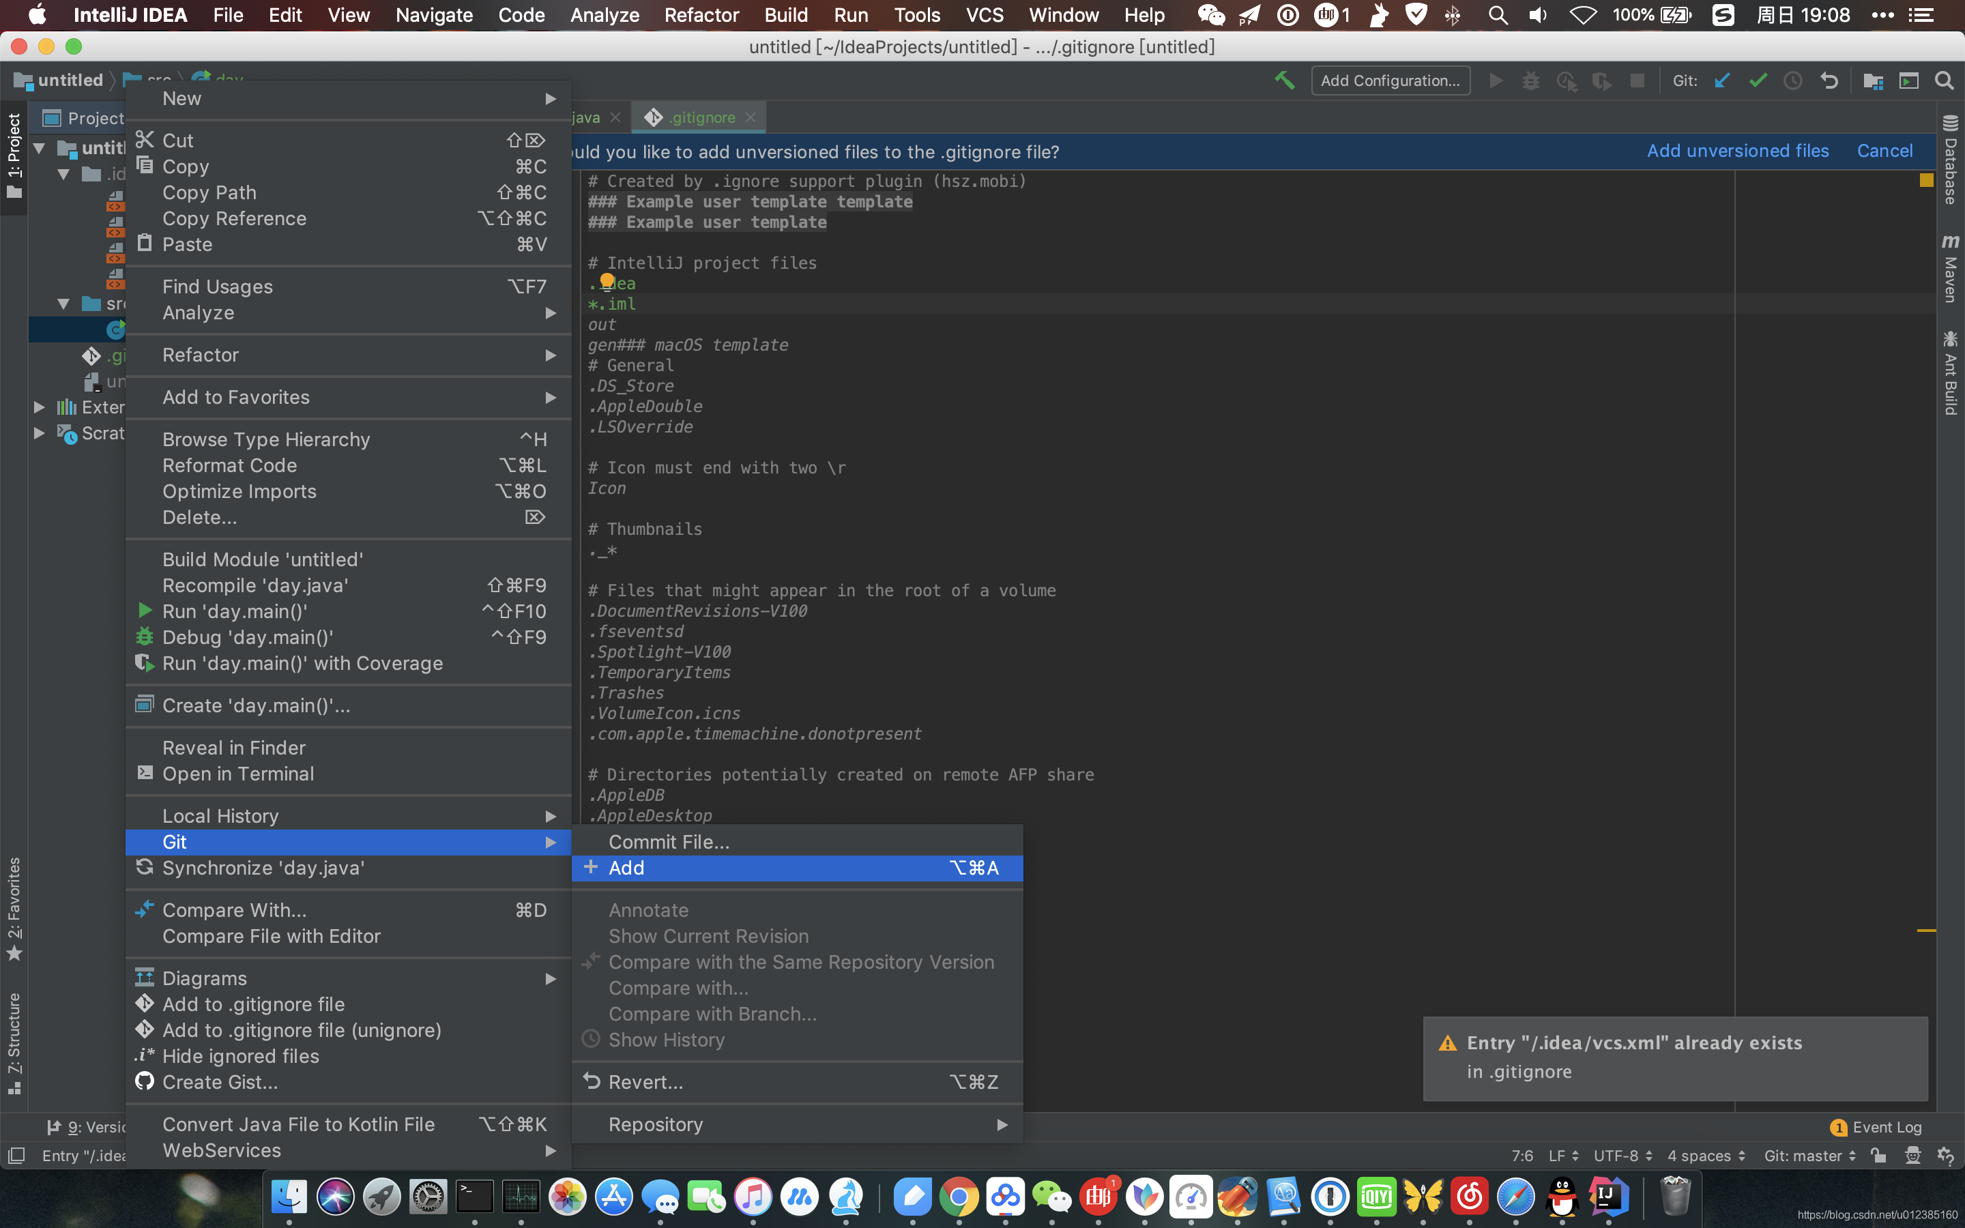Click the Debug bug icon in toolbar
The width and height of the screenshot is (1965, 1228).
click(1530, 81)
